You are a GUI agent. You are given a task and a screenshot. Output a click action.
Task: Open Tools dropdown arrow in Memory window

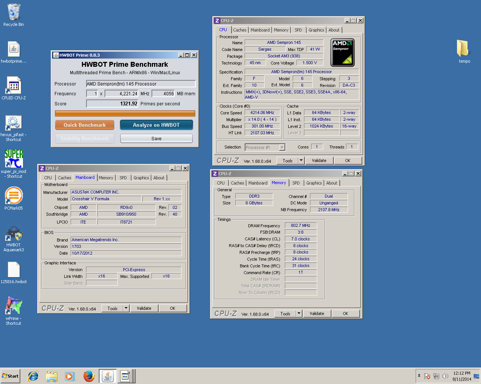click(299, 313)
